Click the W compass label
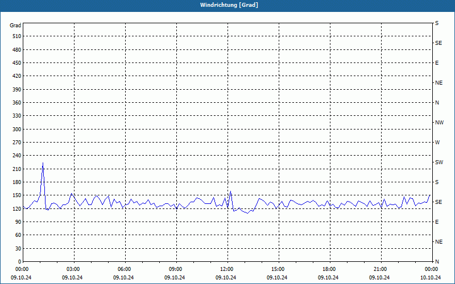 [x=437, y=143]
